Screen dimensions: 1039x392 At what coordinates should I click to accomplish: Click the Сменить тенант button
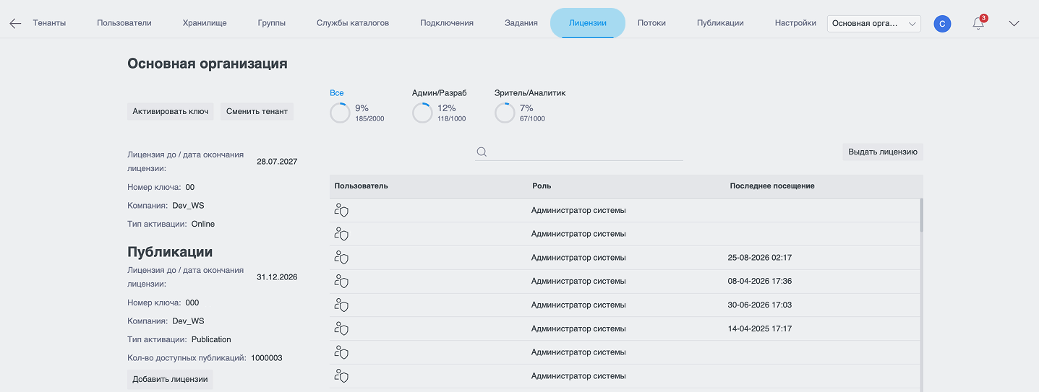coord(257,111)
